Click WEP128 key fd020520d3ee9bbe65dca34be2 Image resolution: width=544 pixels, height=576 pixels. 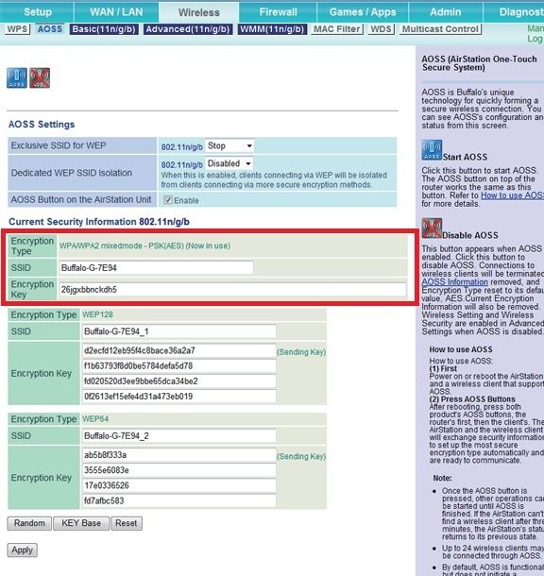coord(179,381)
